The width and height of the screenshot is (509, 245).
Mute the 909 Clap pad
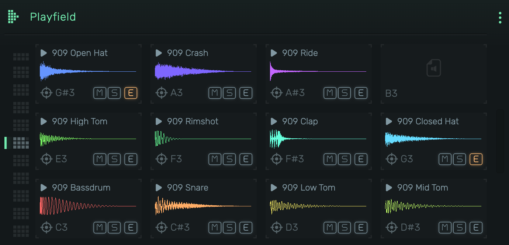(x=329, y=159)
